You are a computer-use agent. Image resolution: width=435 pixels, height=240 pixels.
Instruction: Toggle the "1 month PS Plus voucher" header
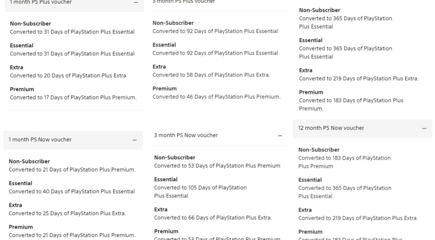(x=40, y=3)
